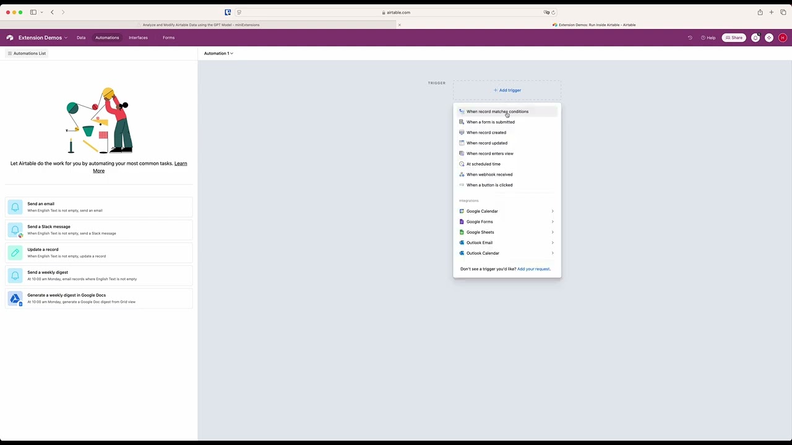Image resolution: width=792 pixels, height=445 pixels.
Task: Click the password manager extension icon in toolbar
Action: coord(228,12)
